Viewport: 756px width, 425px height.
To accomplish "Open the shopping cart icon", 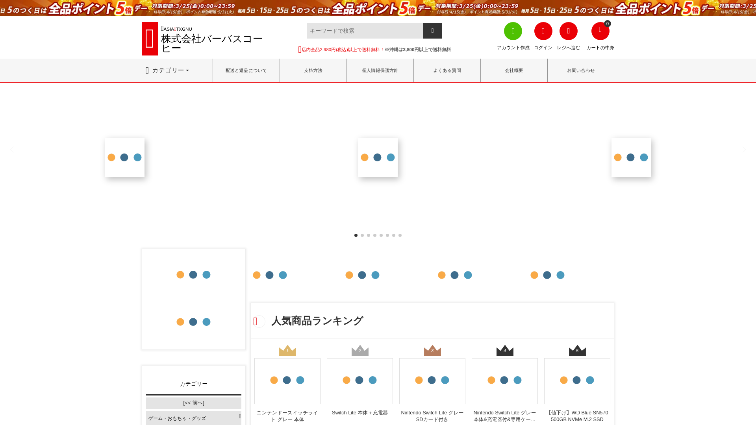I will (x=600, y=31).
